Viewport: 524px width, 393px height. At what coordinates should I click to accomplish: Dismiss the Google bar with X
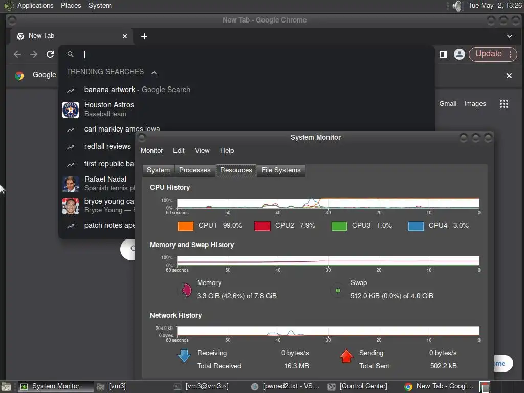click(509, 76)
